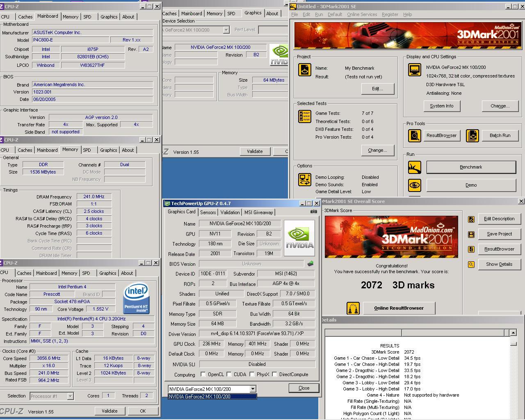The image size is (525, 420).
Task: Switch to the Validation tab in GPU-Z
Action: [230, 212]
